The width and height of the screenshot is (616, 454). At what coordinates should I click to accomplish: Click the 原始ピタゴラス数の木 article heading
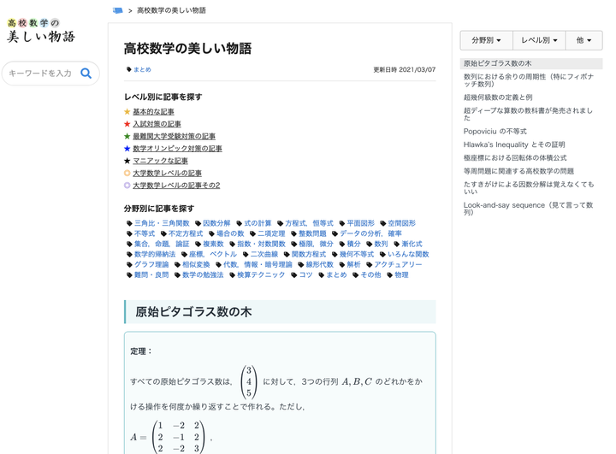(x=193, y=312)
